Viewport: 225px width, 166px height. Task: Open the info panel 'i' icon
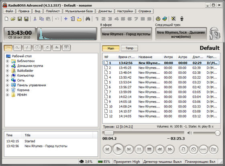[x=27, y=48]
